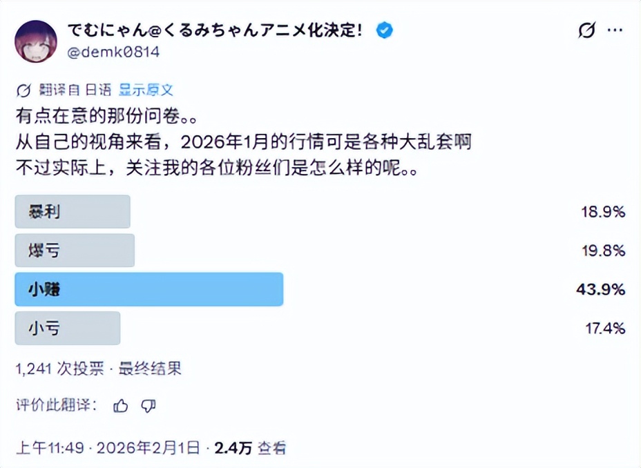Select the 小赚 poll option bar
This screenshot has height=468, width=641.
point(149,289)
